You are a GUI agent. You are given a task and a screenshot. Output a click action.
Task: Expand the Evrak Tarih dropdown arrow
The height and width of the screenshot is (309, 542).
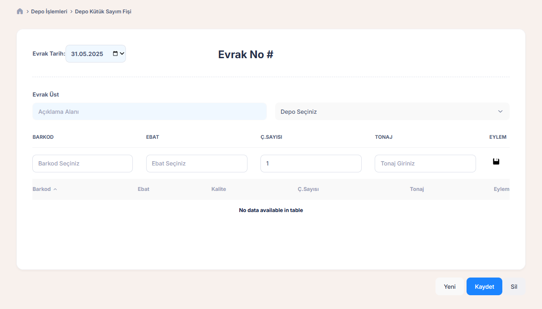click(x=122, y=54)
